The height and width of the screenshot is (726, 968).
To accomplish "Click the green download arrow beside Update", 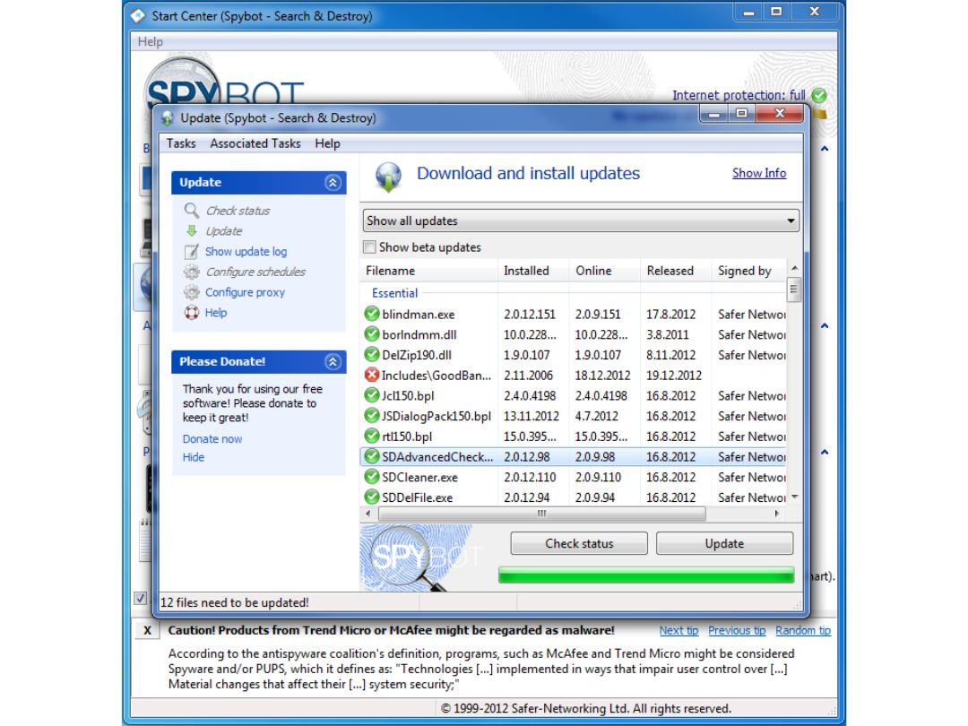I will coord(192,231).
